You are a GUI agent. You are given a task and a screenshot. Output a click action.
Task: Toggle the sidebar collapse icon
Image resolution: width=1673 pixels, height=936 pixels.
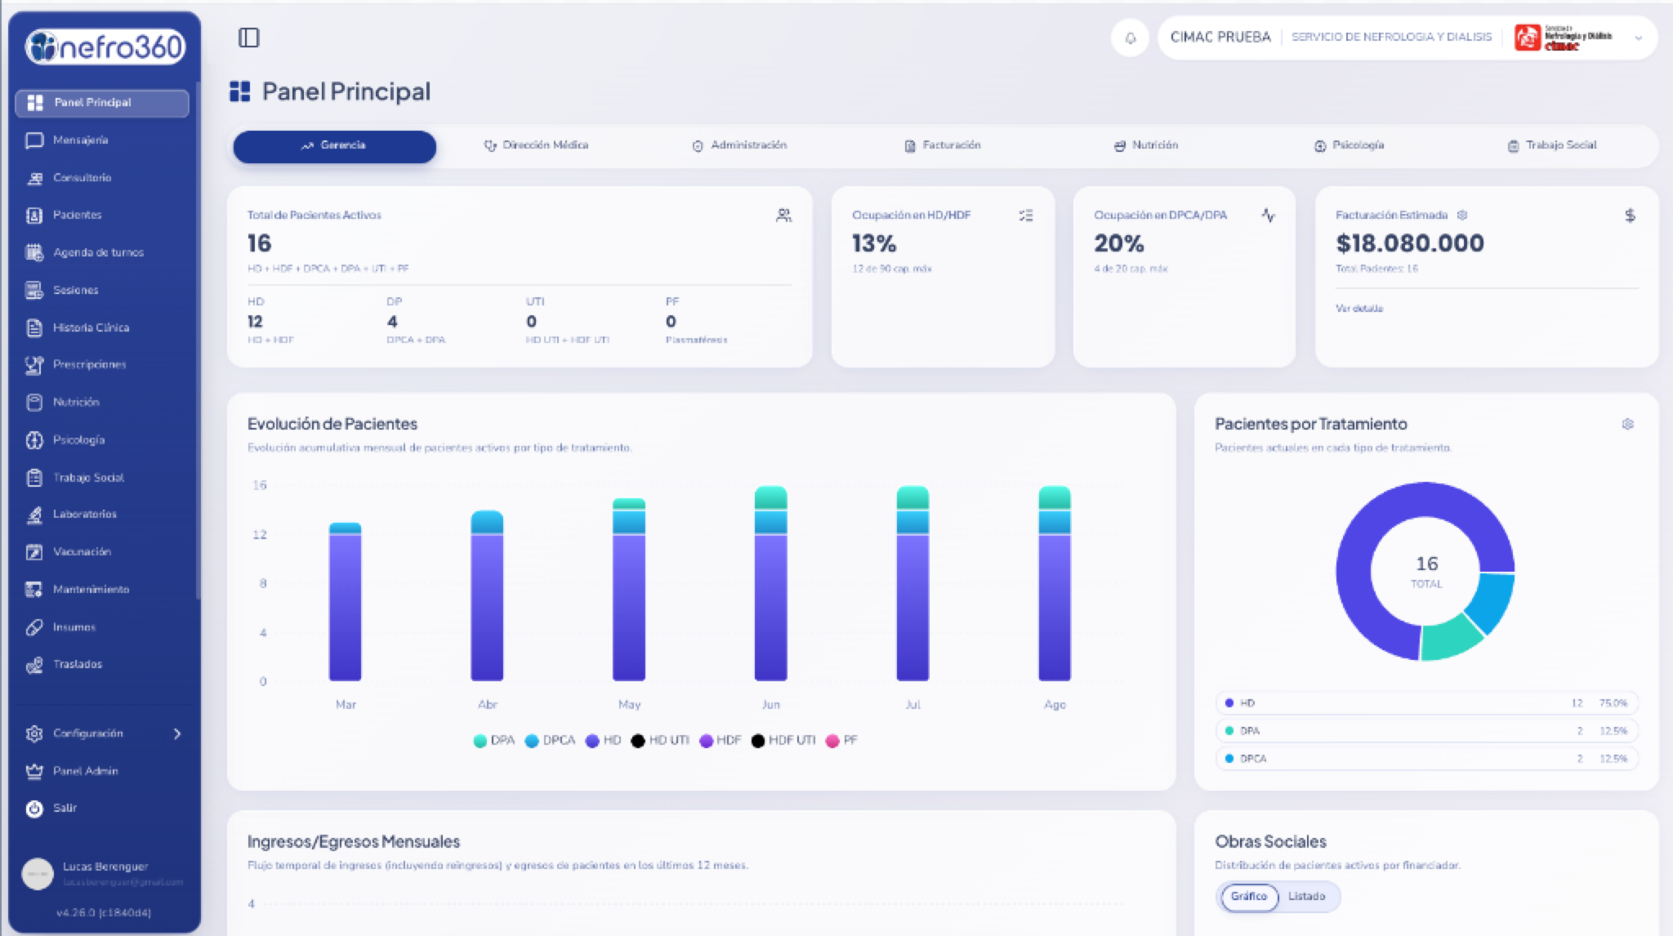pos(248,38)
